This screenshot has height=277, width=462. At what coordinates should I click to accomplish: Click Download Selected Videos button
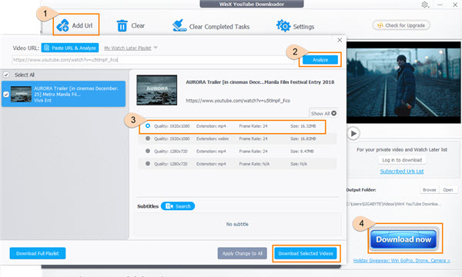[306, 253]
